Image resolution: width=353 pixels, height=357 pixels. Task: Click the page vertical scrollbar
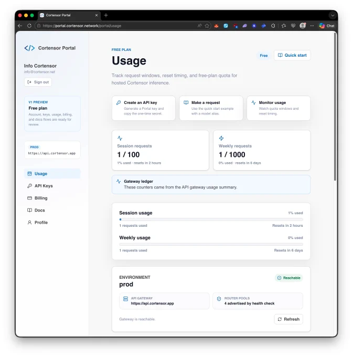click(335, 107)
